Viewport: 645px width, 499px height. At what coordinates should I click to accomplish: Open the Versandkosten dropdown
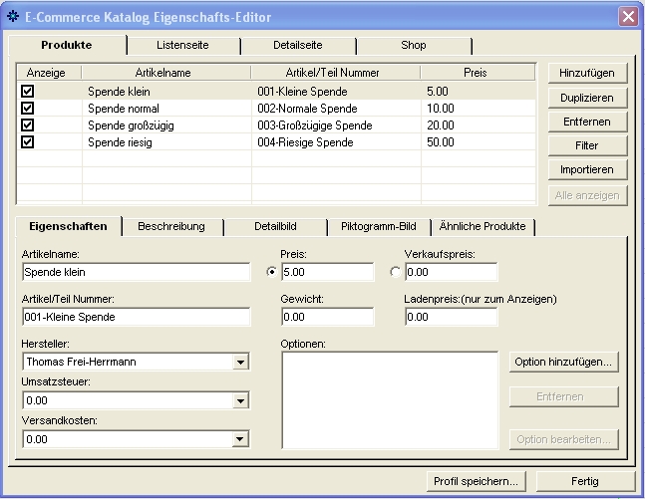pos(240,438)
